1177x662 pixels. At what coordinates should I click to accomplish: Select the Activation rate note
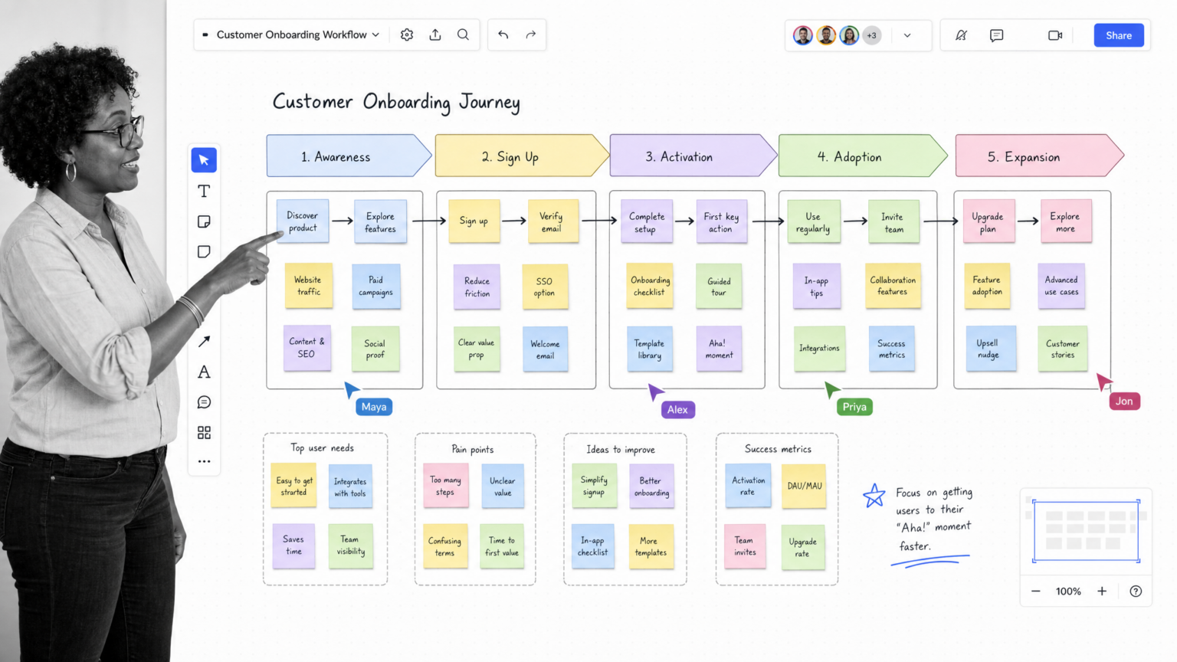(748, 486)
